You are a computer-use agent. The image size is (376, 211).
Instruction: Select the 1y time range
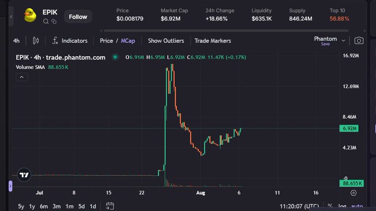[32, 206]
